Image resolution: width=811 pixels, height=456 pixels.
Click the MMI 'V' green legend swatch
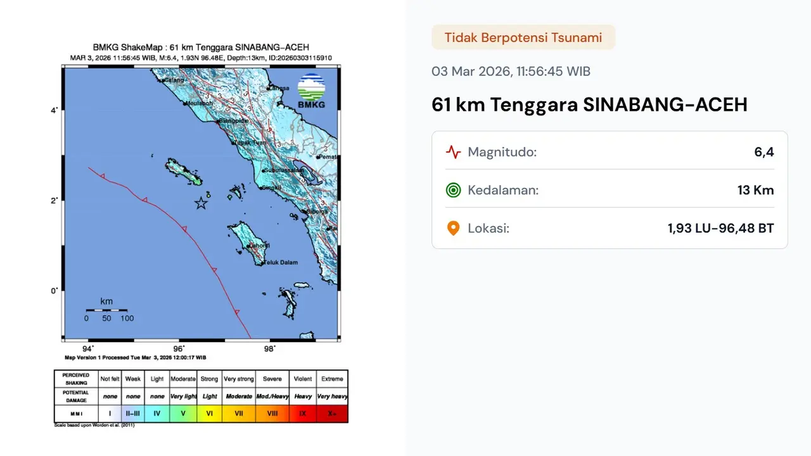pos(183,414)
